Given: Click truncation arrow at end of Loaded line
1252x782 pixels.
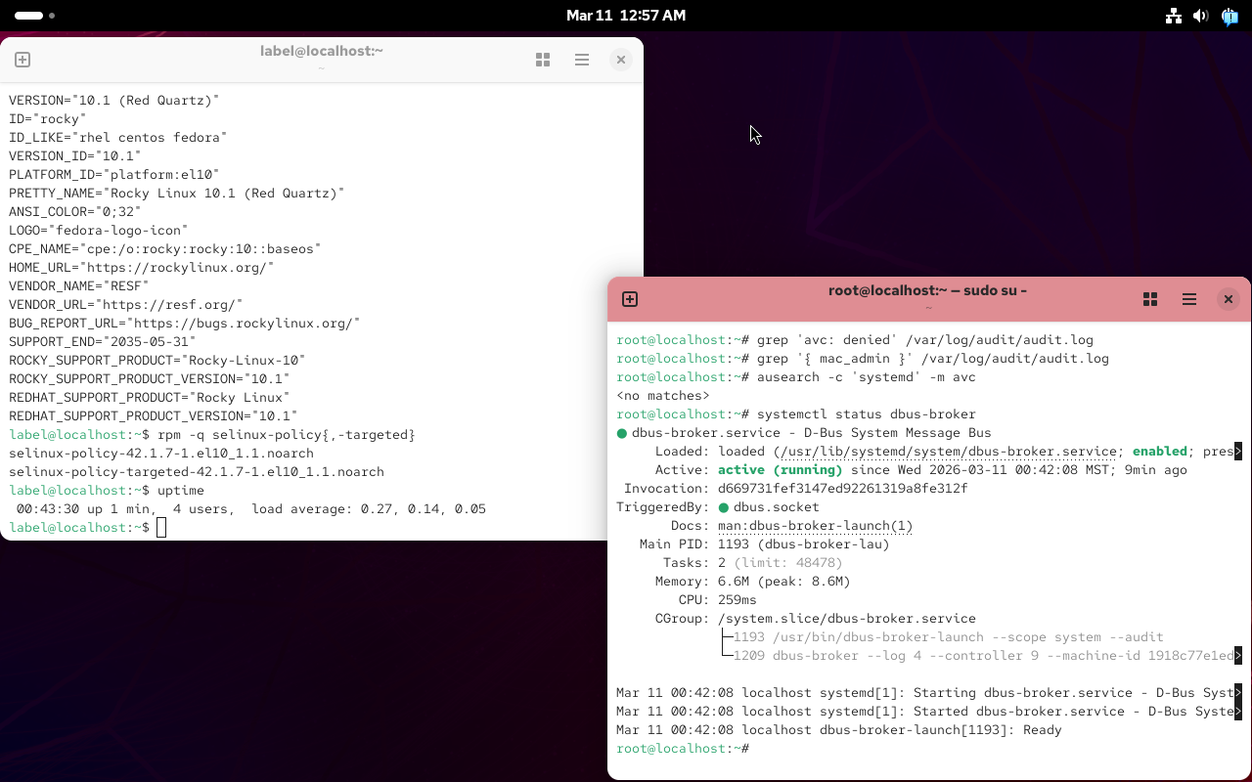Looking at the screenshot, I should click(x=1238, y=452).
